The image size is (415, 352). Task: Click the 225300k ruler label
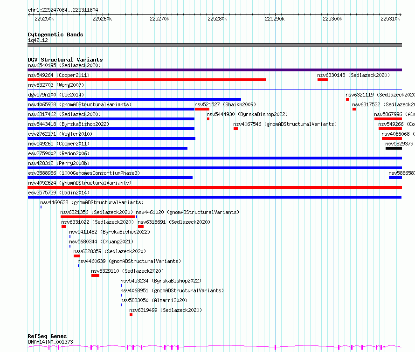(x=332, y=19)
